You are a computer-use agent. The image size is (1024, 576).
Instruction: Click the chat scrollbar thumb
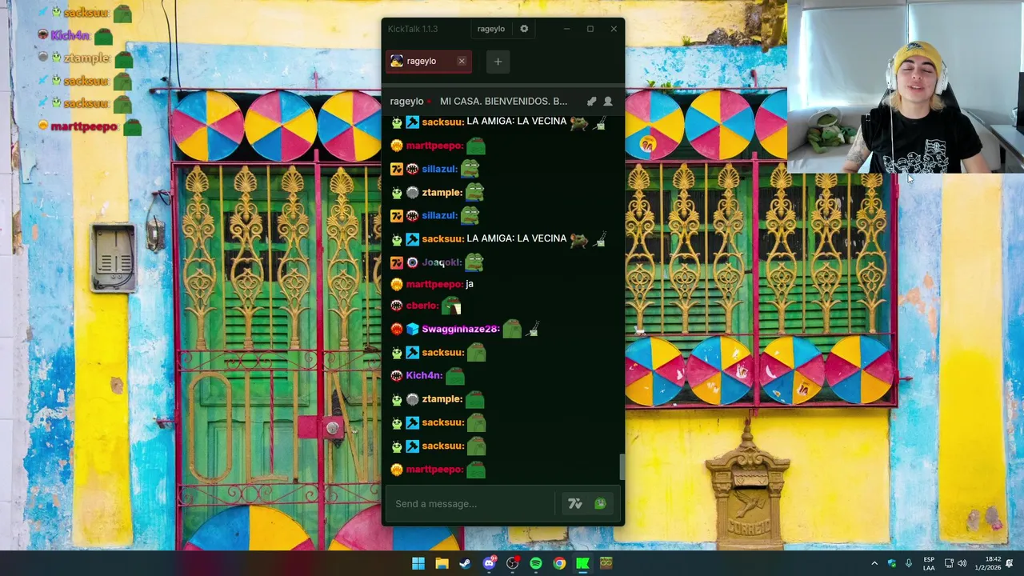pos(622,466)
